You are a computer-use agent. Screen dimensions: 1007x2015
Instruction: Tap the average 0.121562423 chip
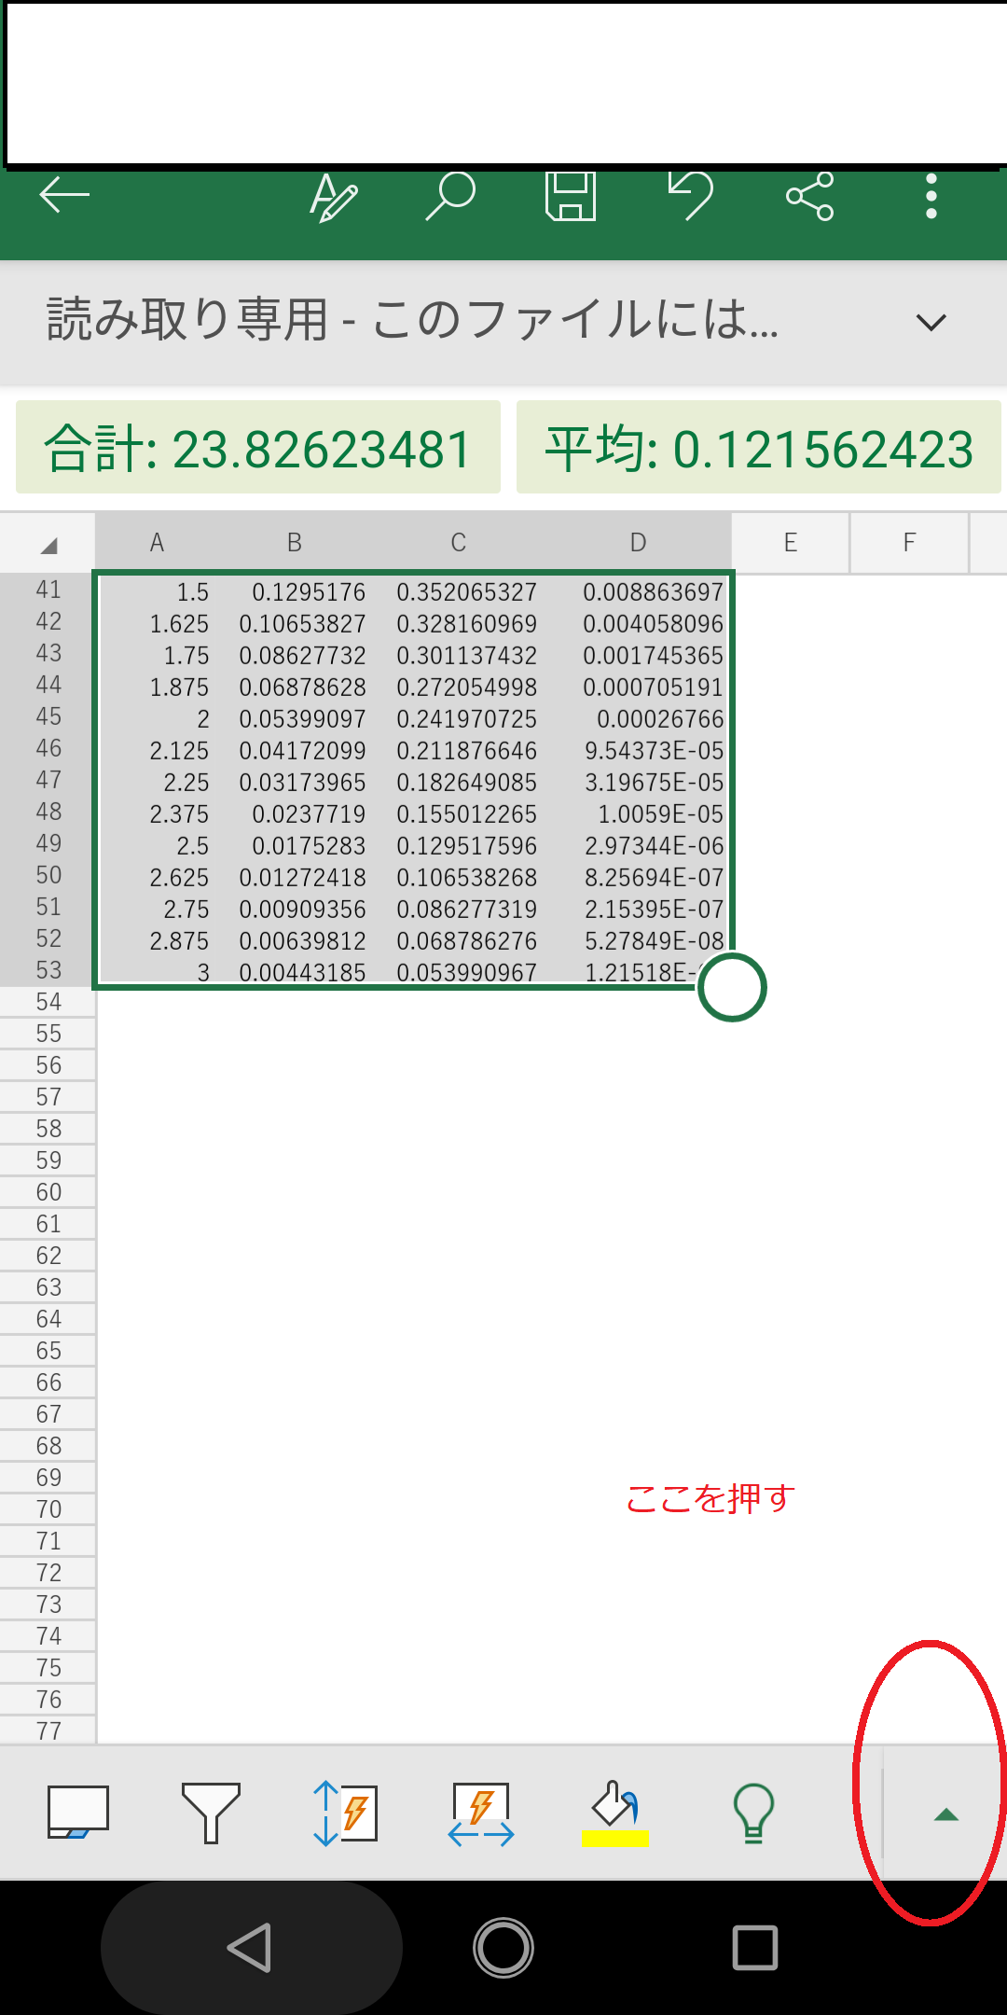coord(759,448)
